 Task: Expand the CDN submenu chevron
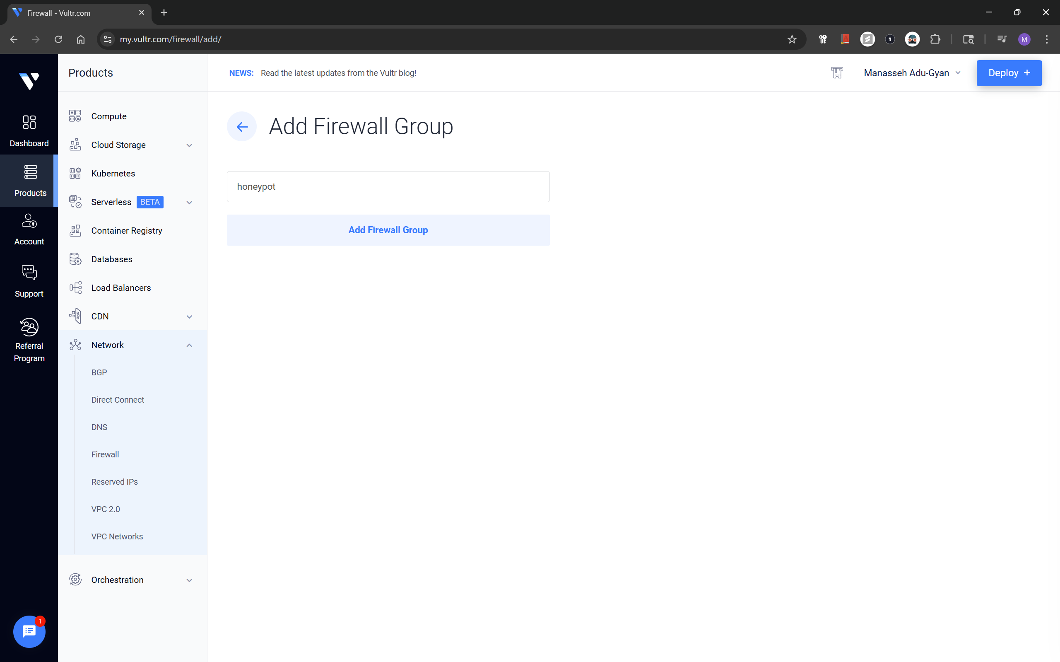pos(189,317)
